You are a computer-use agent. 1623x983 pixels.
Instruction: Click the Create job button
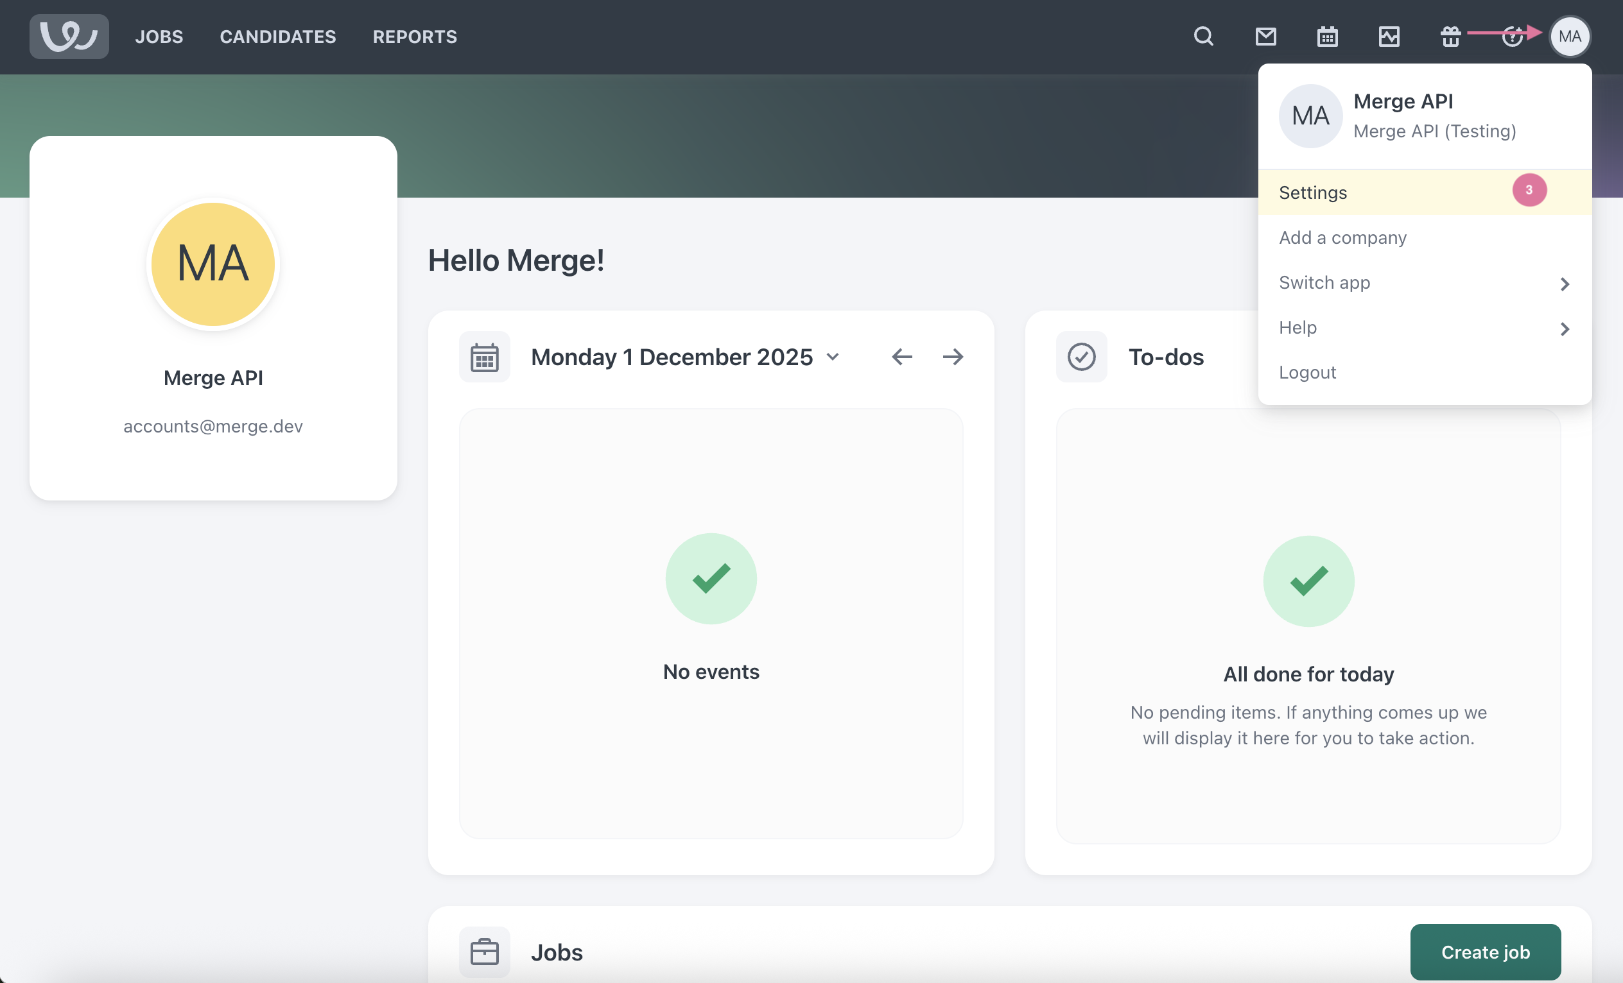click(x=1486, y=952)
